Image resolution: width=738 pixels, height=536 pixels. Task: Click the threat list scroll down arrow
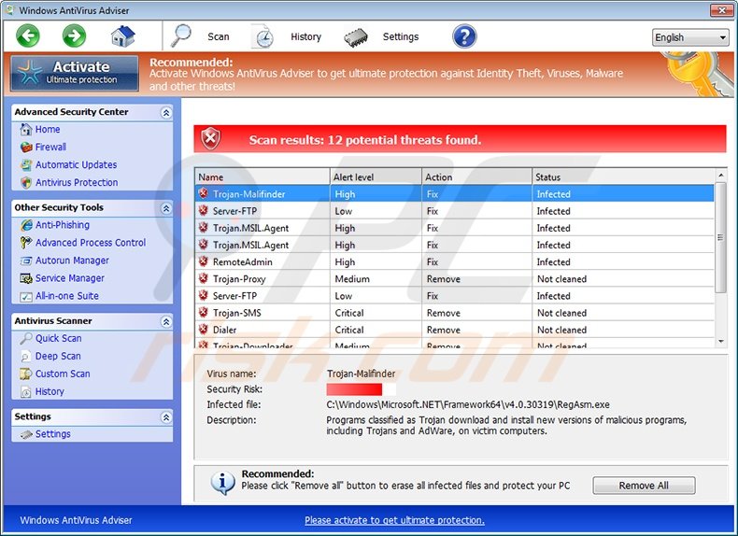pos(720,342)
